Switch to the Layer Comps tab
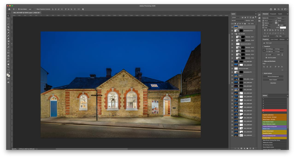 (x=274, y=39)
